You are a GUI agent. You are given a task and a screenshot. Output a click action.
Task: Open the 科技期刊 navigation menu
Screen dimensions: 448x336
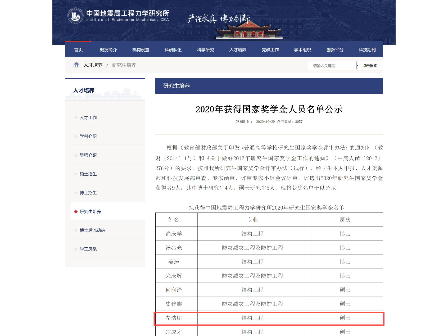pyautogui.click(x=367, y=49)
